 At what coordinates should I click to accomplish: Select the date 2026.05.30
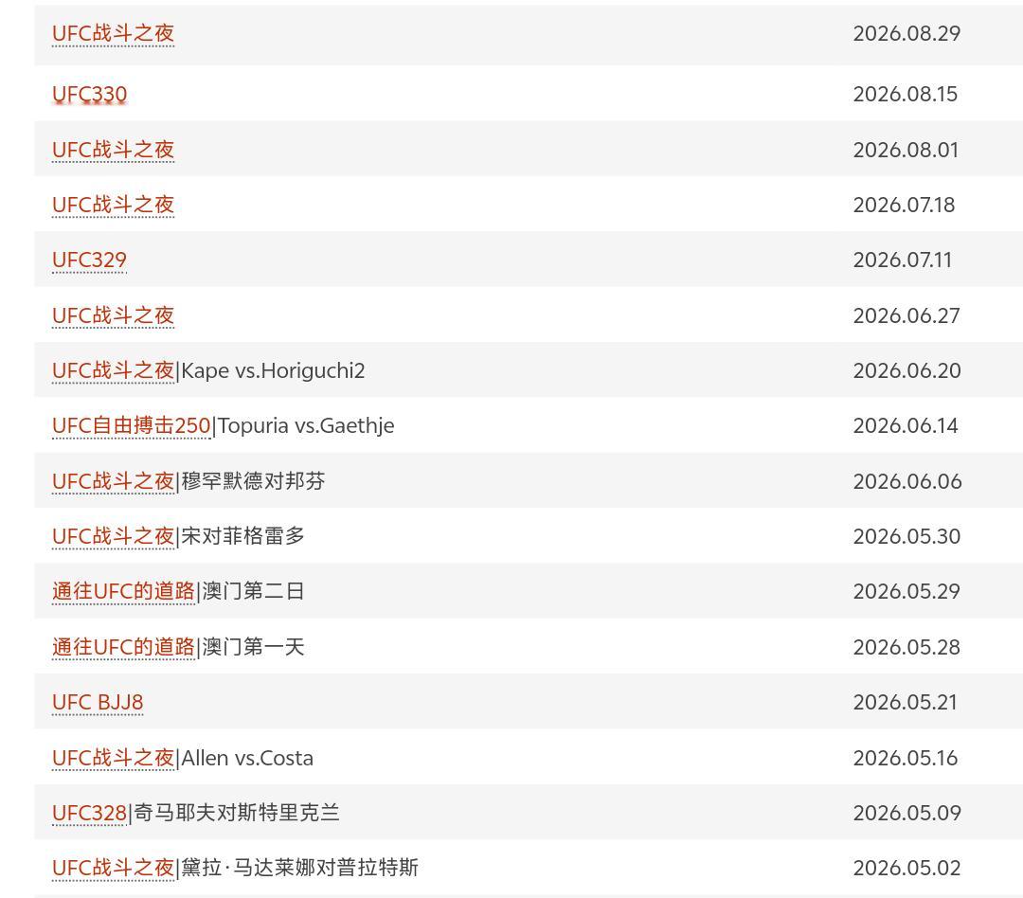point(906,536)
